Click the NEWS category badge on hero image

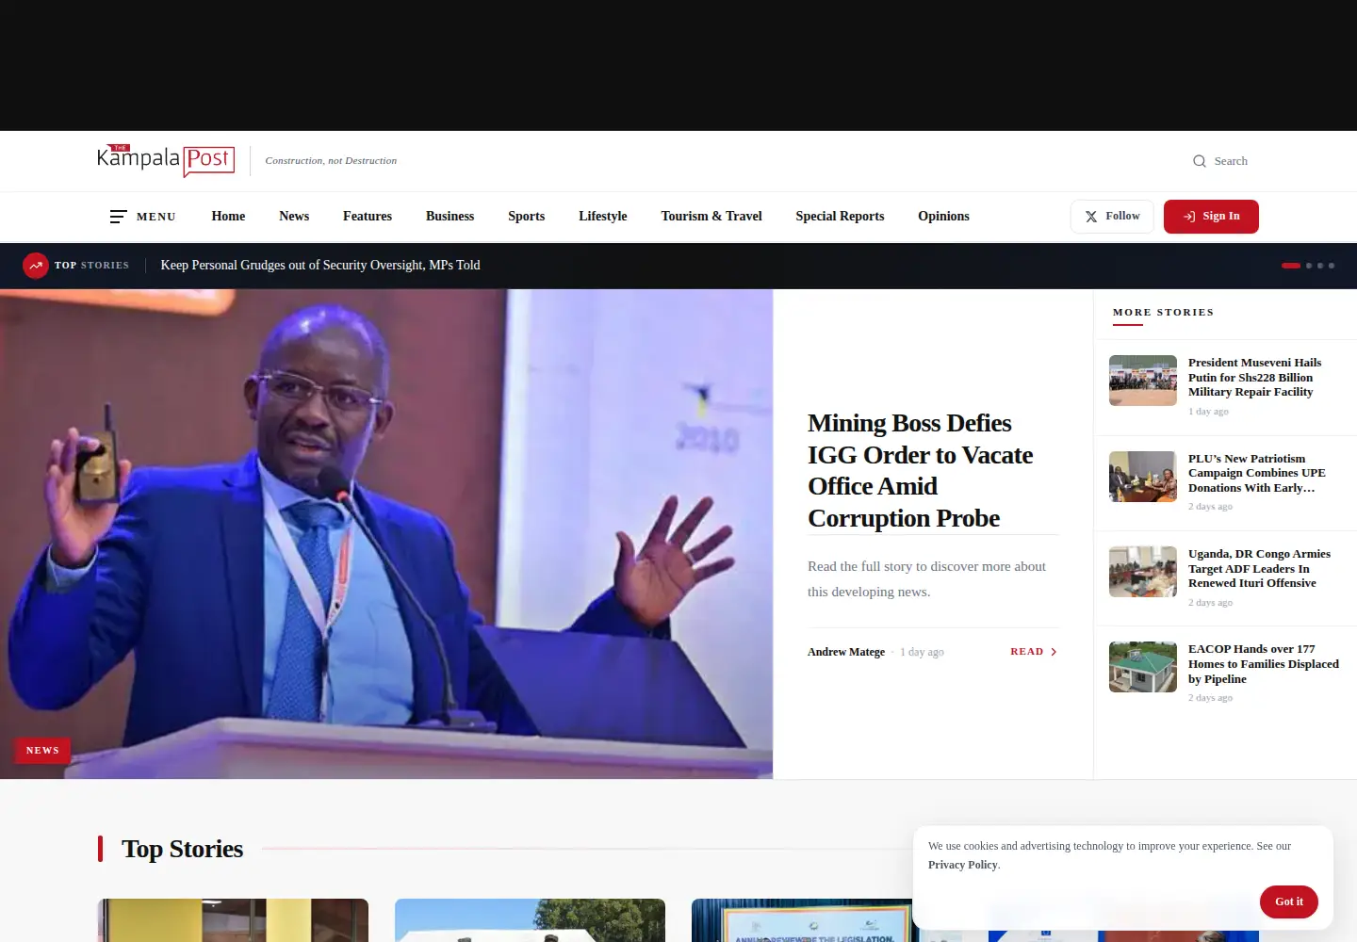pyautogui.click(x=42, y=751)
